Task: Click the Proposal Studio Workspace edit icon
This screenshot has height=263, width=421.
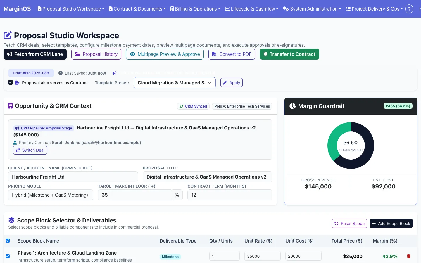Action: click(8, 35)
